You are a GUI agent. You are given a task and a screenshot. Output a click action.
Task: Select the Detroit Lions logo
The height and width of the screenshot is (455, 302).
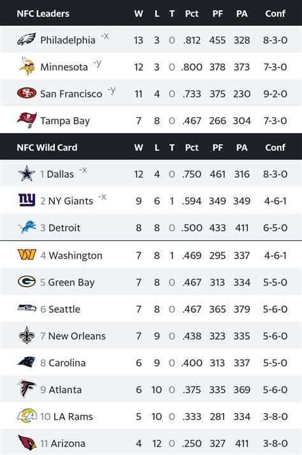click(27, 227)
